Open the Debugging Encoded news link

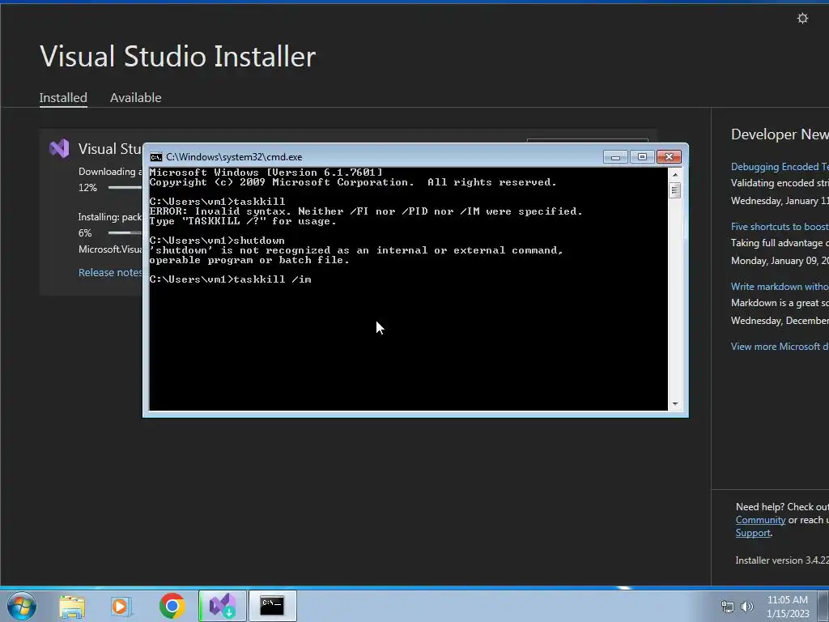(780, 167)
